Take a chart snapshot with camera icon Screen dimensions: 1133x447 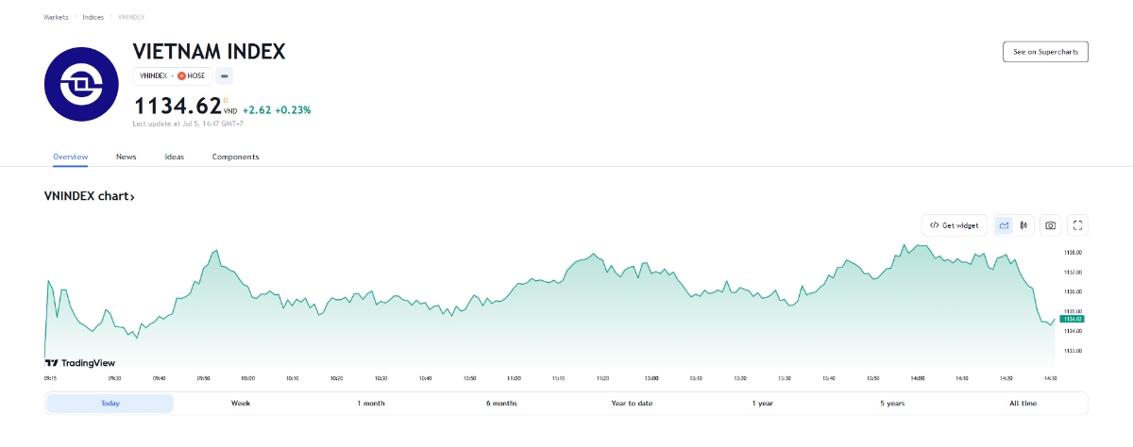point(1050,225)
